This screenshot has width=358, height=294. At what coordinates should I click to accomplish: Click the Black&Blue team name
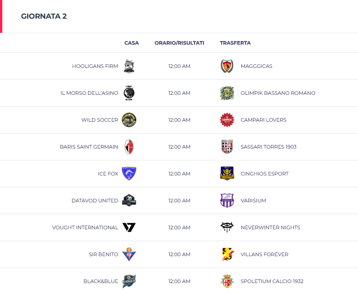101,281
